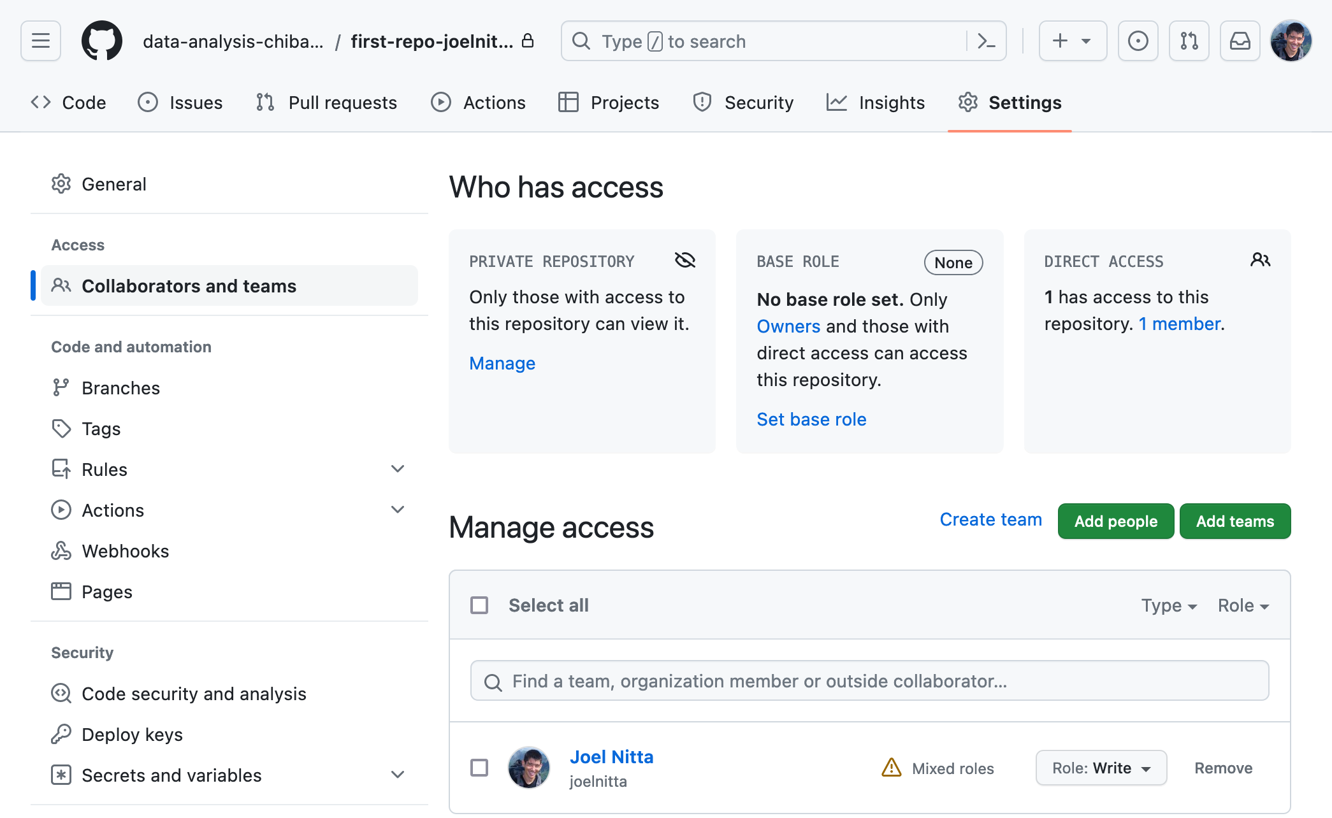Expand Secrets and variables section
Image resolution: width=1332 pixels, height=818 pixels.
click(398, 775)
